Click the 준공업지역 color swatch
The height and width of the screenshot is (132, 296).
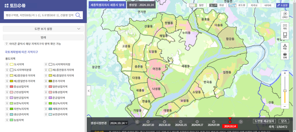pyautogui.click(x=50, y=98)
